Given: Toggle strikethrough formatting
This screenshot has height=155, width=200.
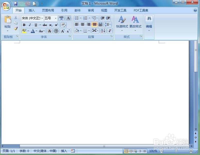Looking at the screenshot, I should coord(45,25).
